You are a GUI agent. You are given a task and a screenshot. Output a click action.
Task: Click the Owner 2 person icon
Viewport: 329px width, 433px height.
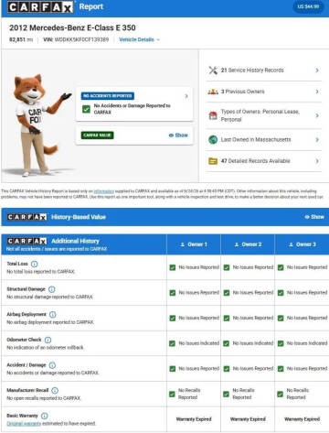[237, 244]
